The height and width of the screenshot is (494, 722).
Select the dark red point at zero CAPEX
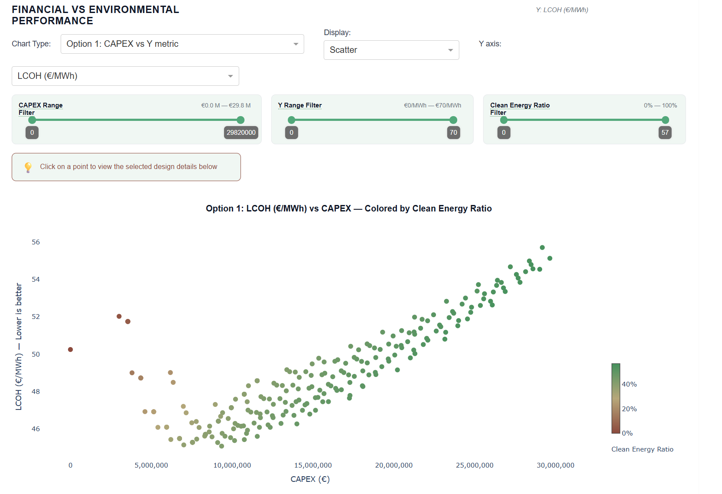[x=70, y=350]
